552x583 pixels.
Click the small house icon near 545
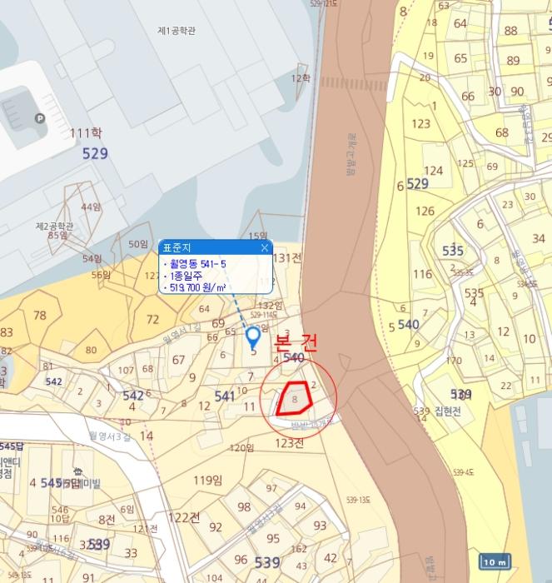pos(77,471)
